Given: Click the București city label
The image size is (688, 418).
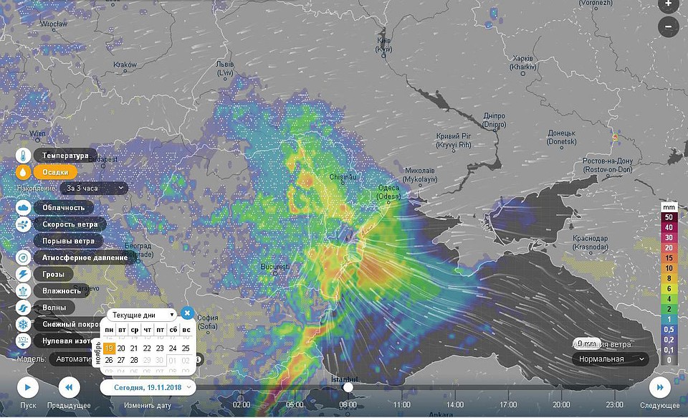Looking at the screenshot, I should 275,267.
